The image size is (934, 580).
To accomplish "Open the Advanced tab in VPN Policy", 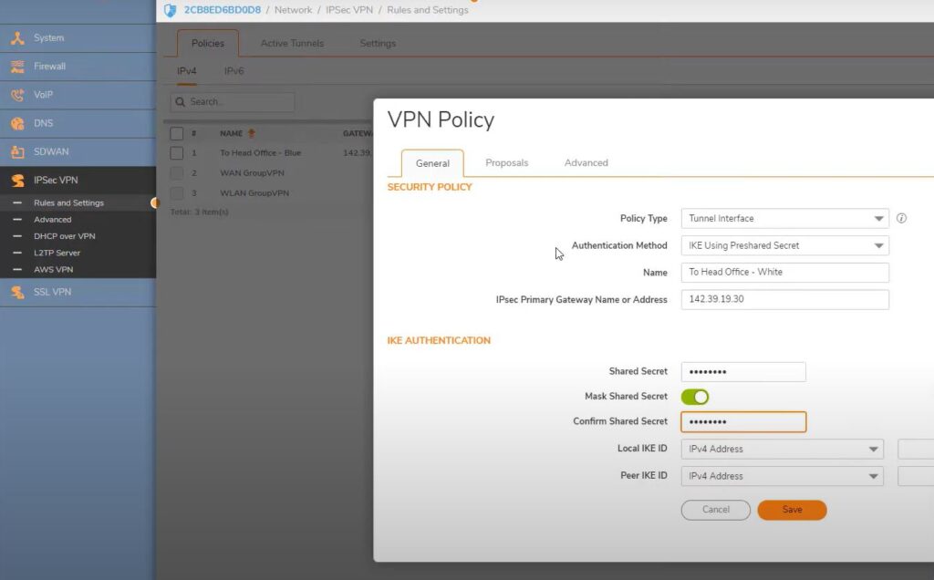I will pyautogui.click(x=586, y=163).
